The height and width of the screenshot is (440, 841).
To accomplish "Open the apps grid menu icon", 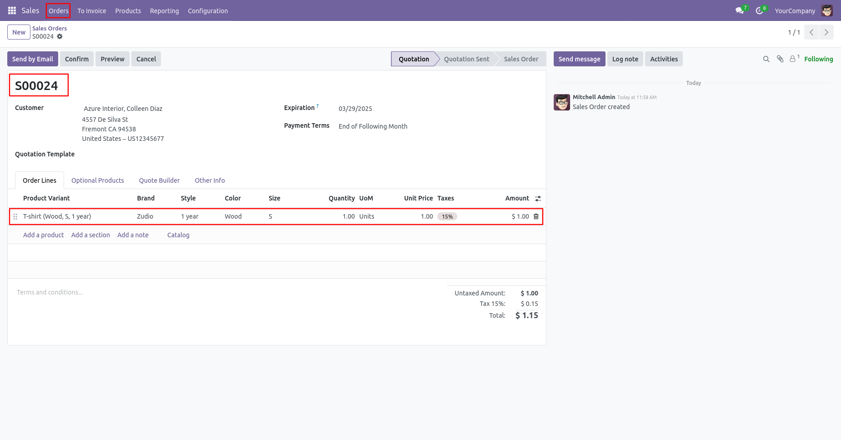I will [12, 10].
